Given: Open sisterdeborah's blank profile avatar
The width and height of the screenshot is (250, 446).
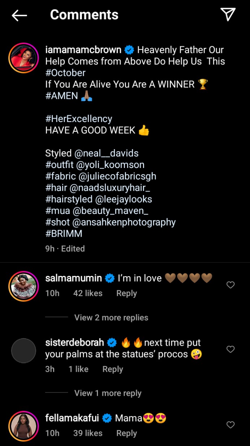Looking at the screenshot, I should coord(23,350).
